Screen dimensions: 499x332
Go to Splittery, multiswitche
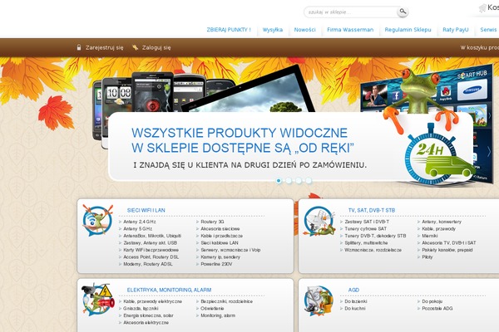(366, 242)
